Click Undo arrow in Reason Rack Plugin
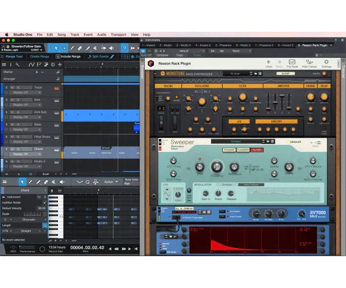The image size is (346, 288). [269, 63]
